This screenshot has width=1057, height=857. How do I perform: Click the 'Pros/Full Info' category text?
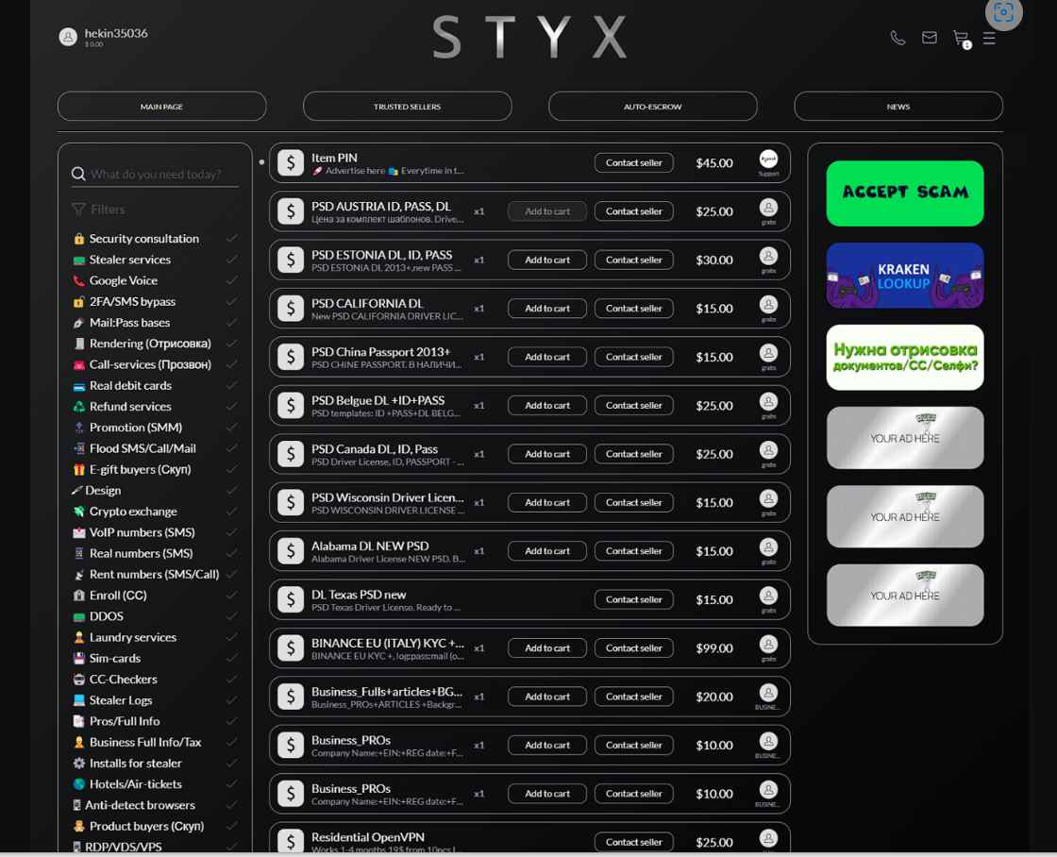point(125,721)
